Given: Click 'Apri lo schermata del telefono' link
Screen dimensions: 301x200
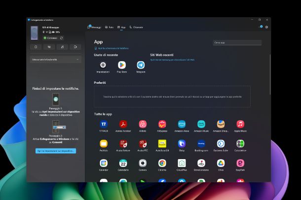Looking at the screenshot, I should pyautogui.click(x=112, y=48).
